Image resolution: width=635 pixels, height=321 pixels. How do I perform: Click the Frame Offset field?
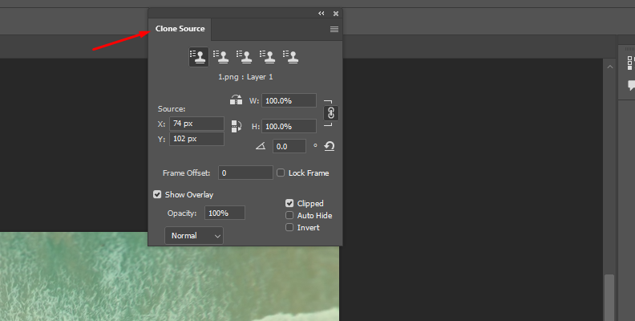(245, 173)
